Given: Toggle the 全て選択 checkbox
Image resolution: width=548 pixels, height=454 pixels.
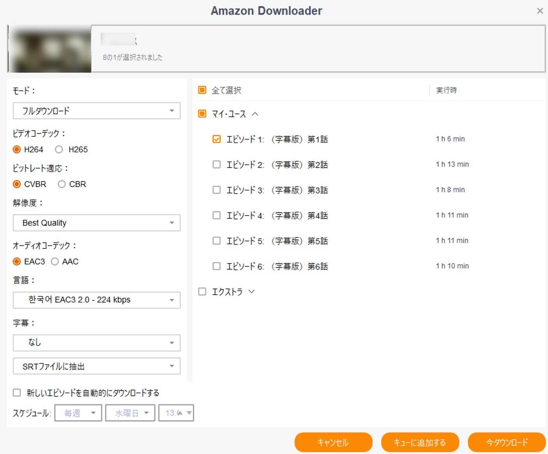Looking at the screenshot, I should click(x=202, y=90).
